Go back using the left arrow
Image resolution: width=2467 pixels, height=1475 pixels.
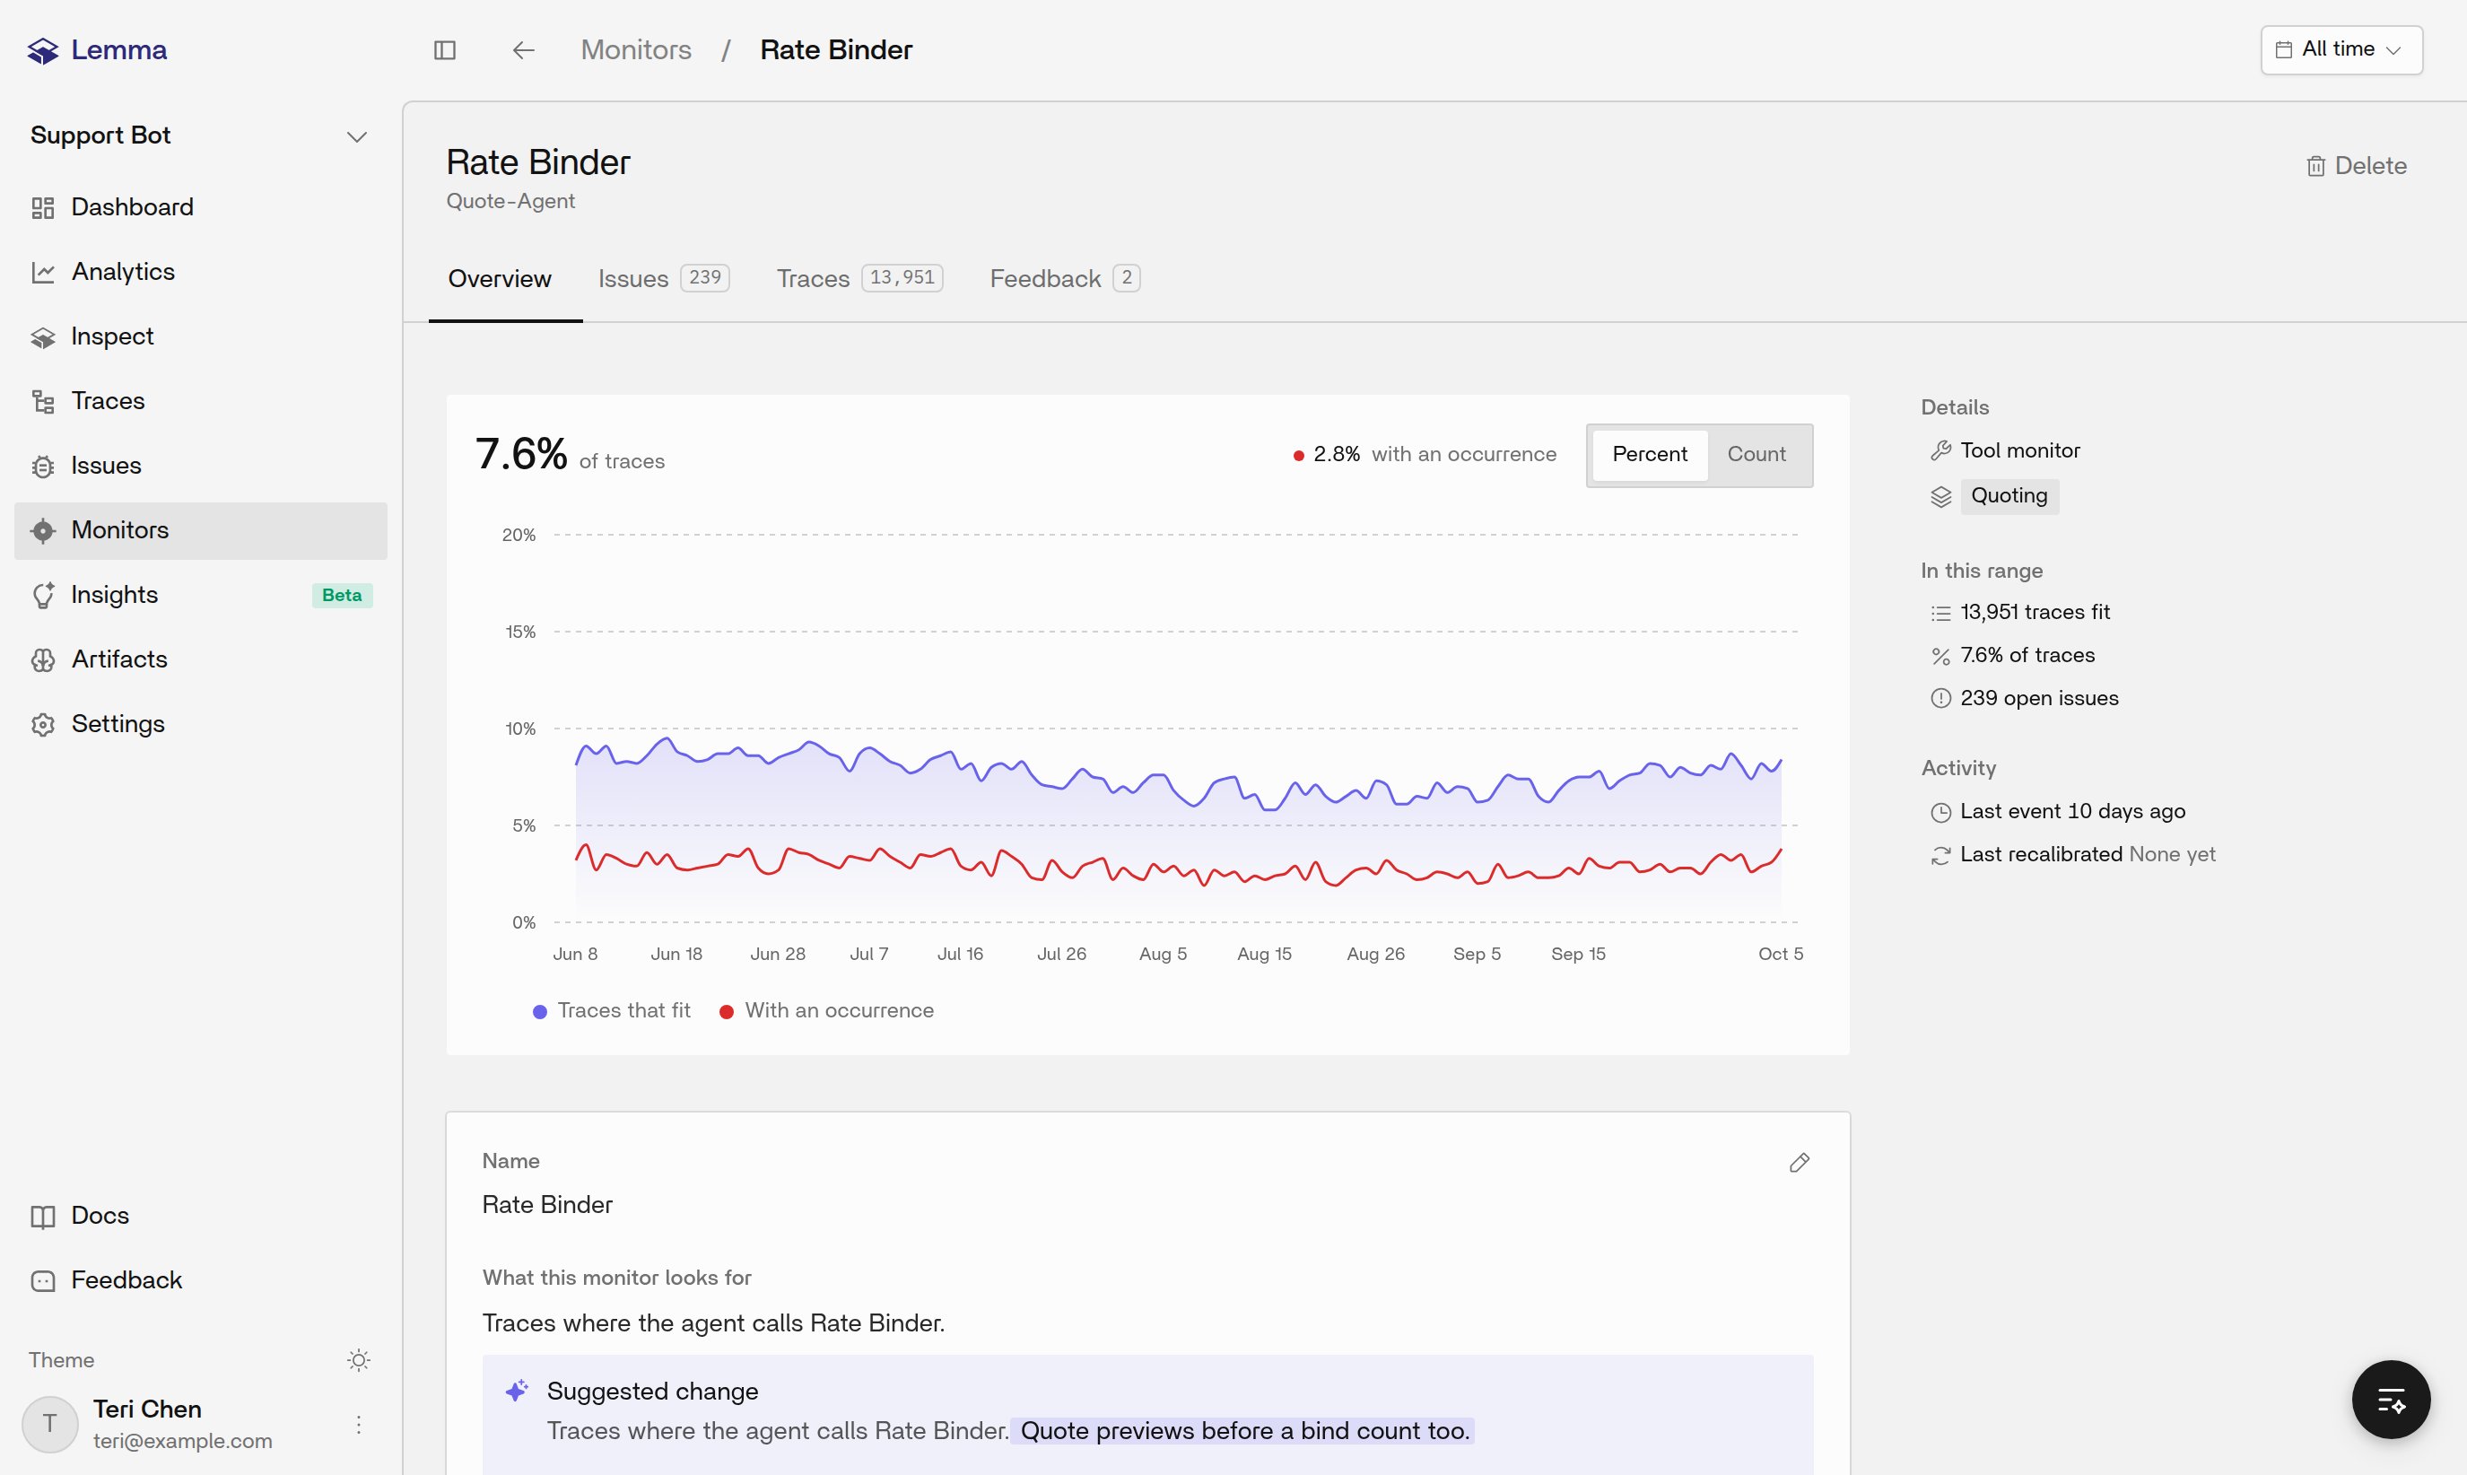point(524,49)
